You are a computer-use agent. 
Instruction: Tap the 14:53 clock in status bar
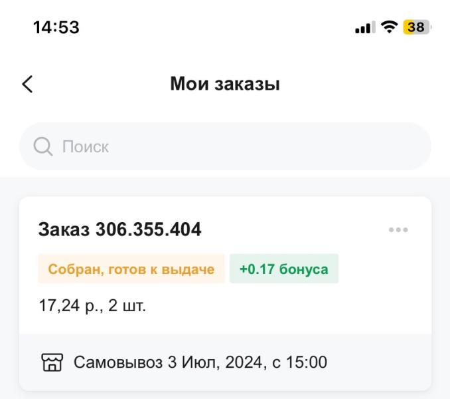click(56, 27)
